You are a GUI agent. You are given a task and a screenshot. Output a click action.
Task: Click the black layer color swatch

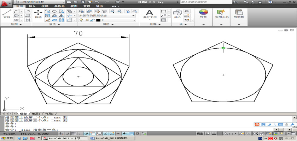pos(98,20)
